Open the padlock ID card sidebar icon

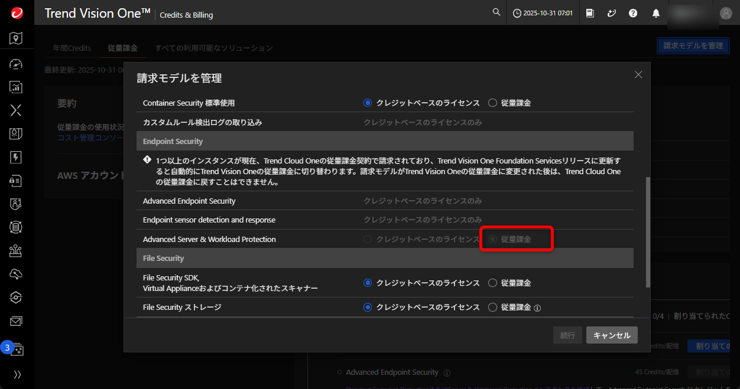17,181
